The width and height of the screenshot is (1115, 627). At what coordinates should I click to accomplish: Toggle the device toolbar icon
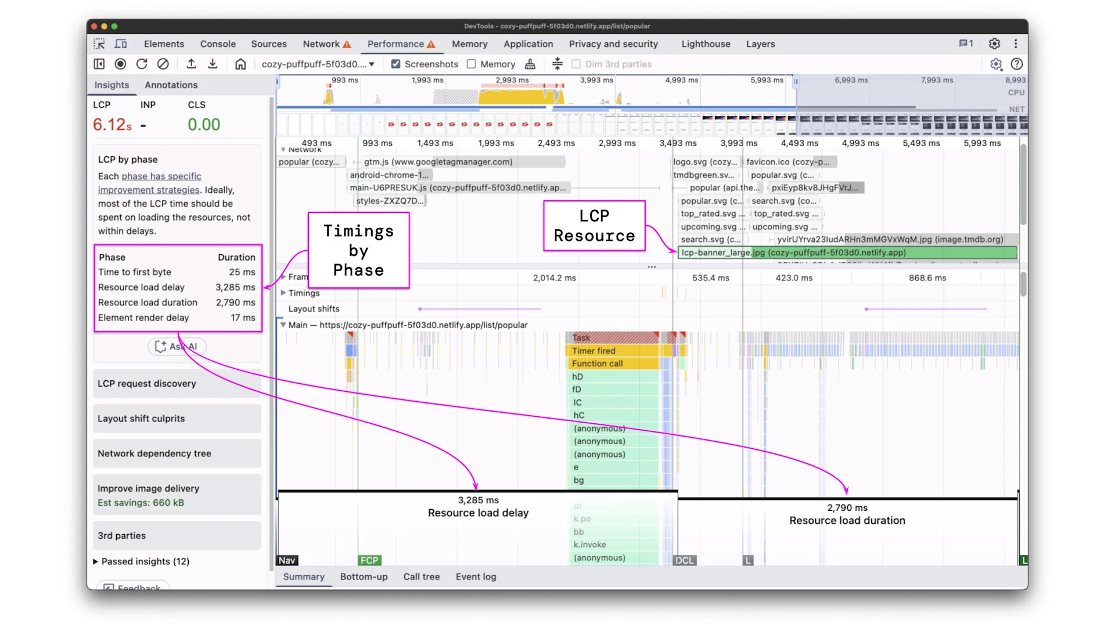[x=121, y=44]
